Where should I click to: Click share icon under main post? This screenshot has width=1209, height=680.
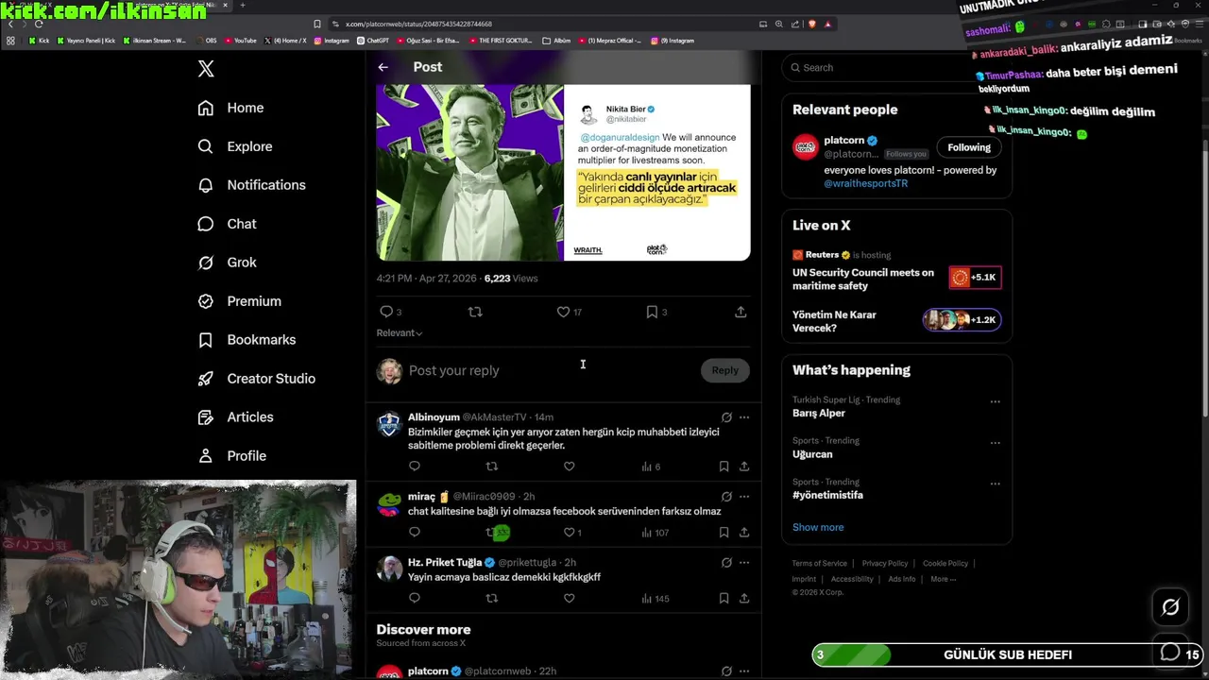pyautogui.click(x=741, y=312)
